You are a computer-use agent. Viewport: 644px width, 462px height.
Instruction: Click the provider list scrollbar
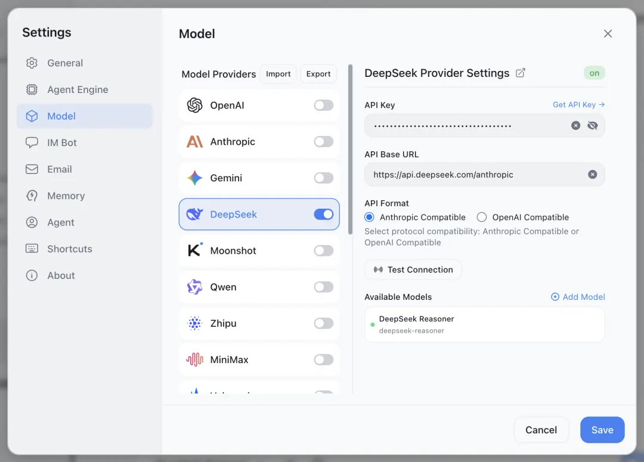tap(350, 149)
